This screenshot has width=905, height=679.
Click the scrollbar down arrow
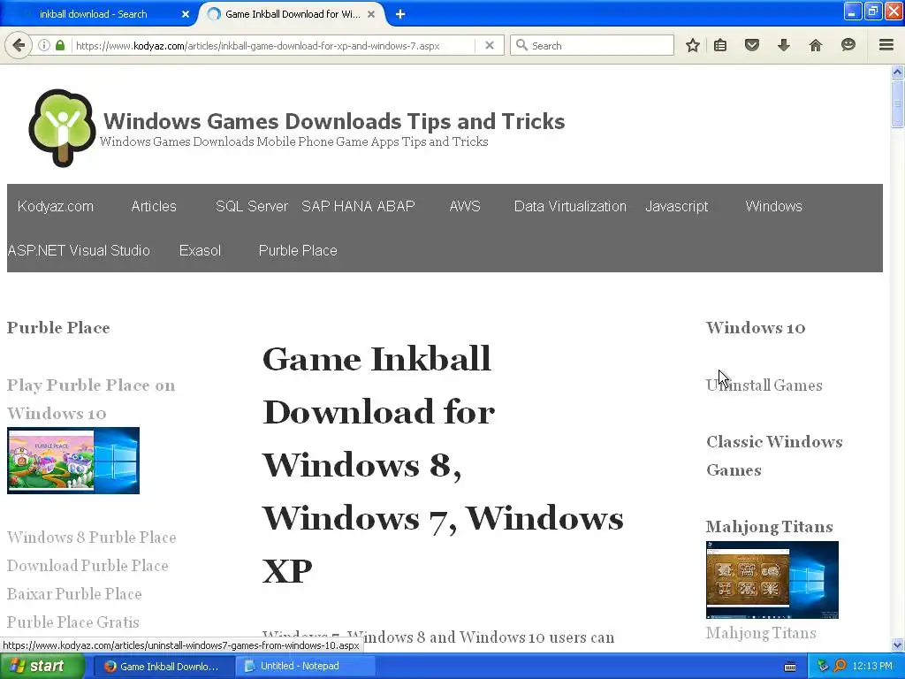pyautogui.click(x=897, y=645)
